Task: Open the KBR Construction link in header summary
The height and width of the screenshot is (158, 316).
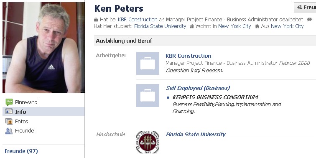Action: pyautogui.click(x=138, y=20)
